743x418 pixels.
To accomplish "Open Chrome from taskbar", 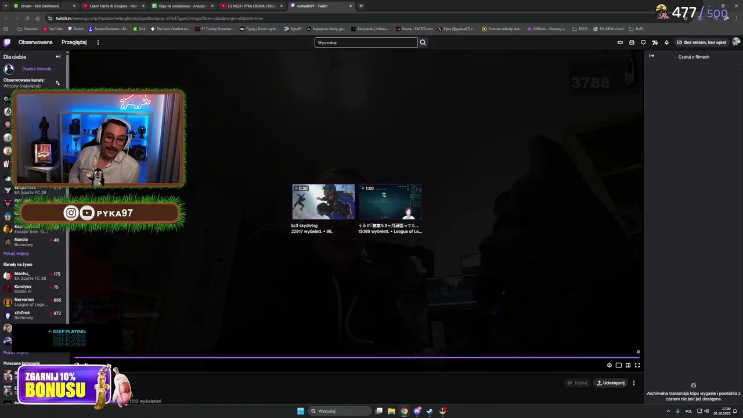I will coord(404,411).
